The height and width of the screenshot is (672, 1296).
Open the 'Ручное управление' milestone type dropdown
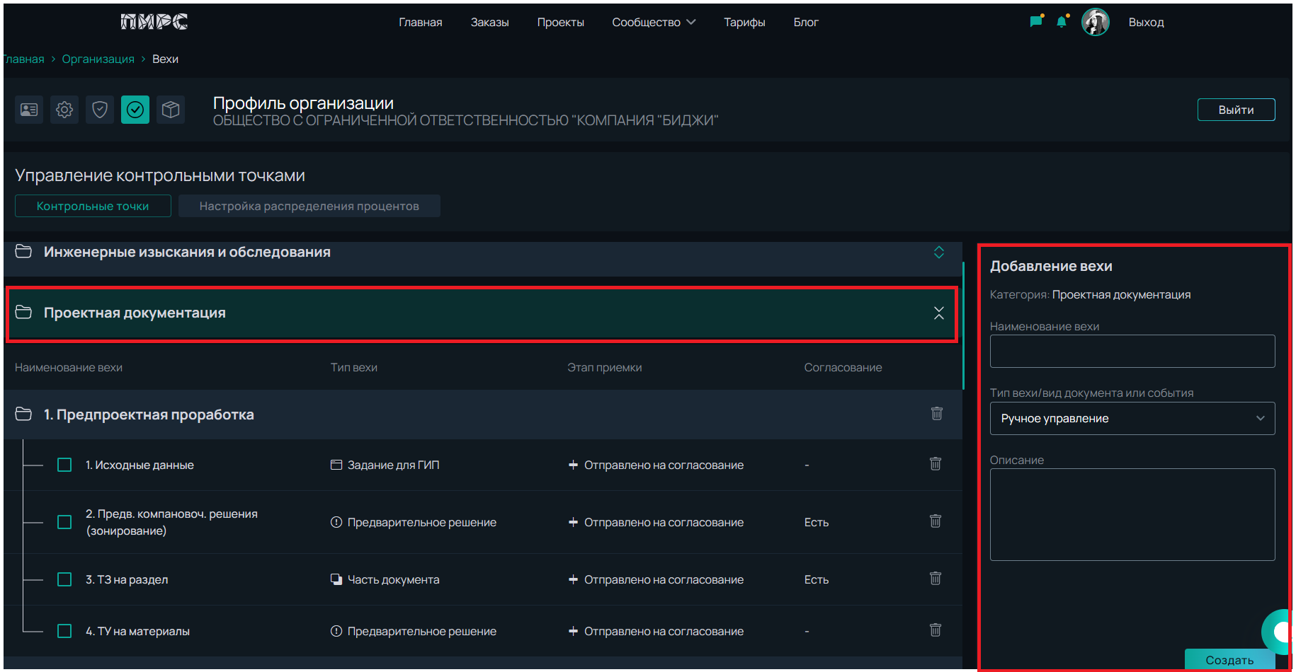coord(1132,418)
